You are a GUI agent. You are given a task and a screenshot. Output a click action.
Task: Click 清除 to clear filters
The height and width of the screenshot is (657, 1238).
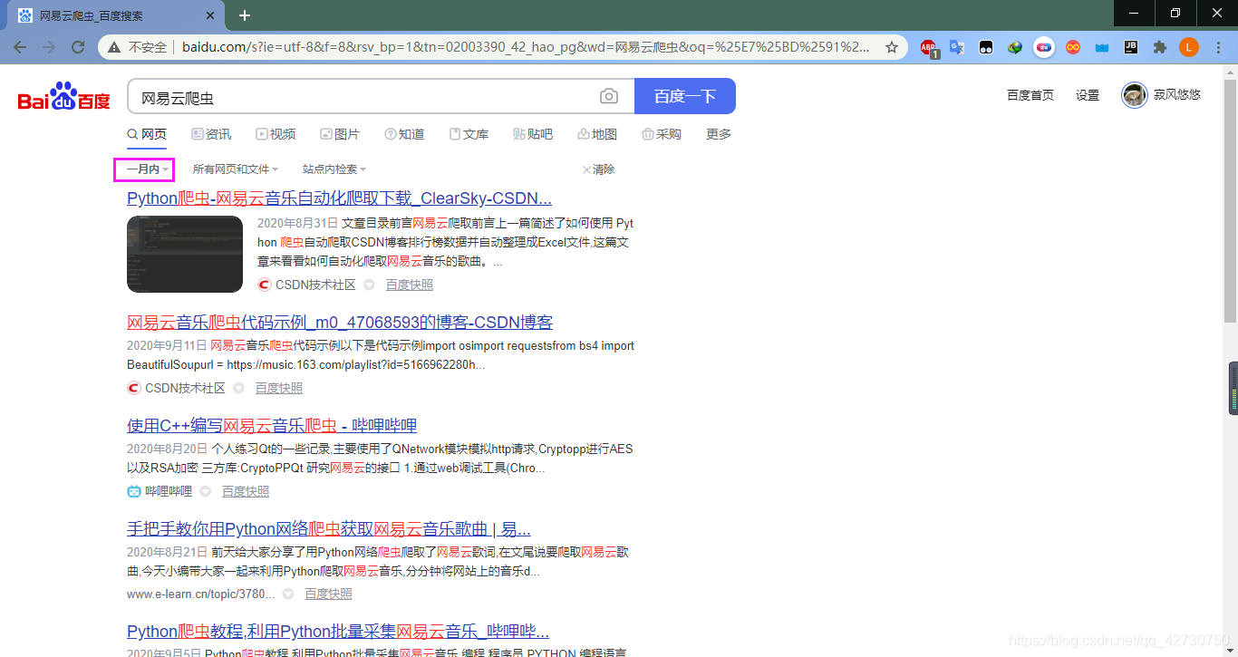[x=598, y=169]
